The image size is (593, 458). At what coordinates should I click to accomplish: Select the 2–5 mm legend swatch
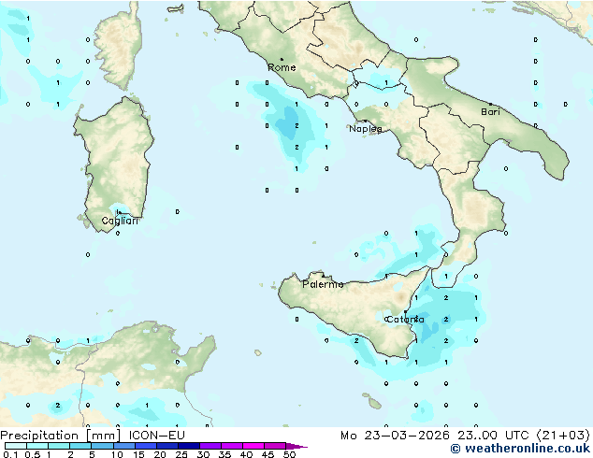coord(80,446)
